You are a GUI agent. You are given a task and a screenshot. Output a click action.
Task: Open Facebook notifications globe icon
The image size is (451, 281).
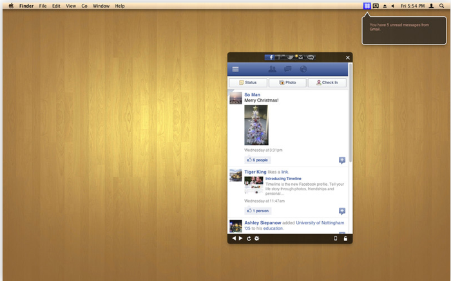(x=303, y=69)
